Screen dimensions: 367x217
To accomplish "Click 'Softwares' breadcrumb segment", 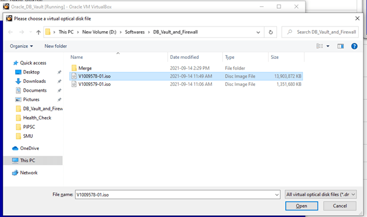I will [x=135, y=32].
